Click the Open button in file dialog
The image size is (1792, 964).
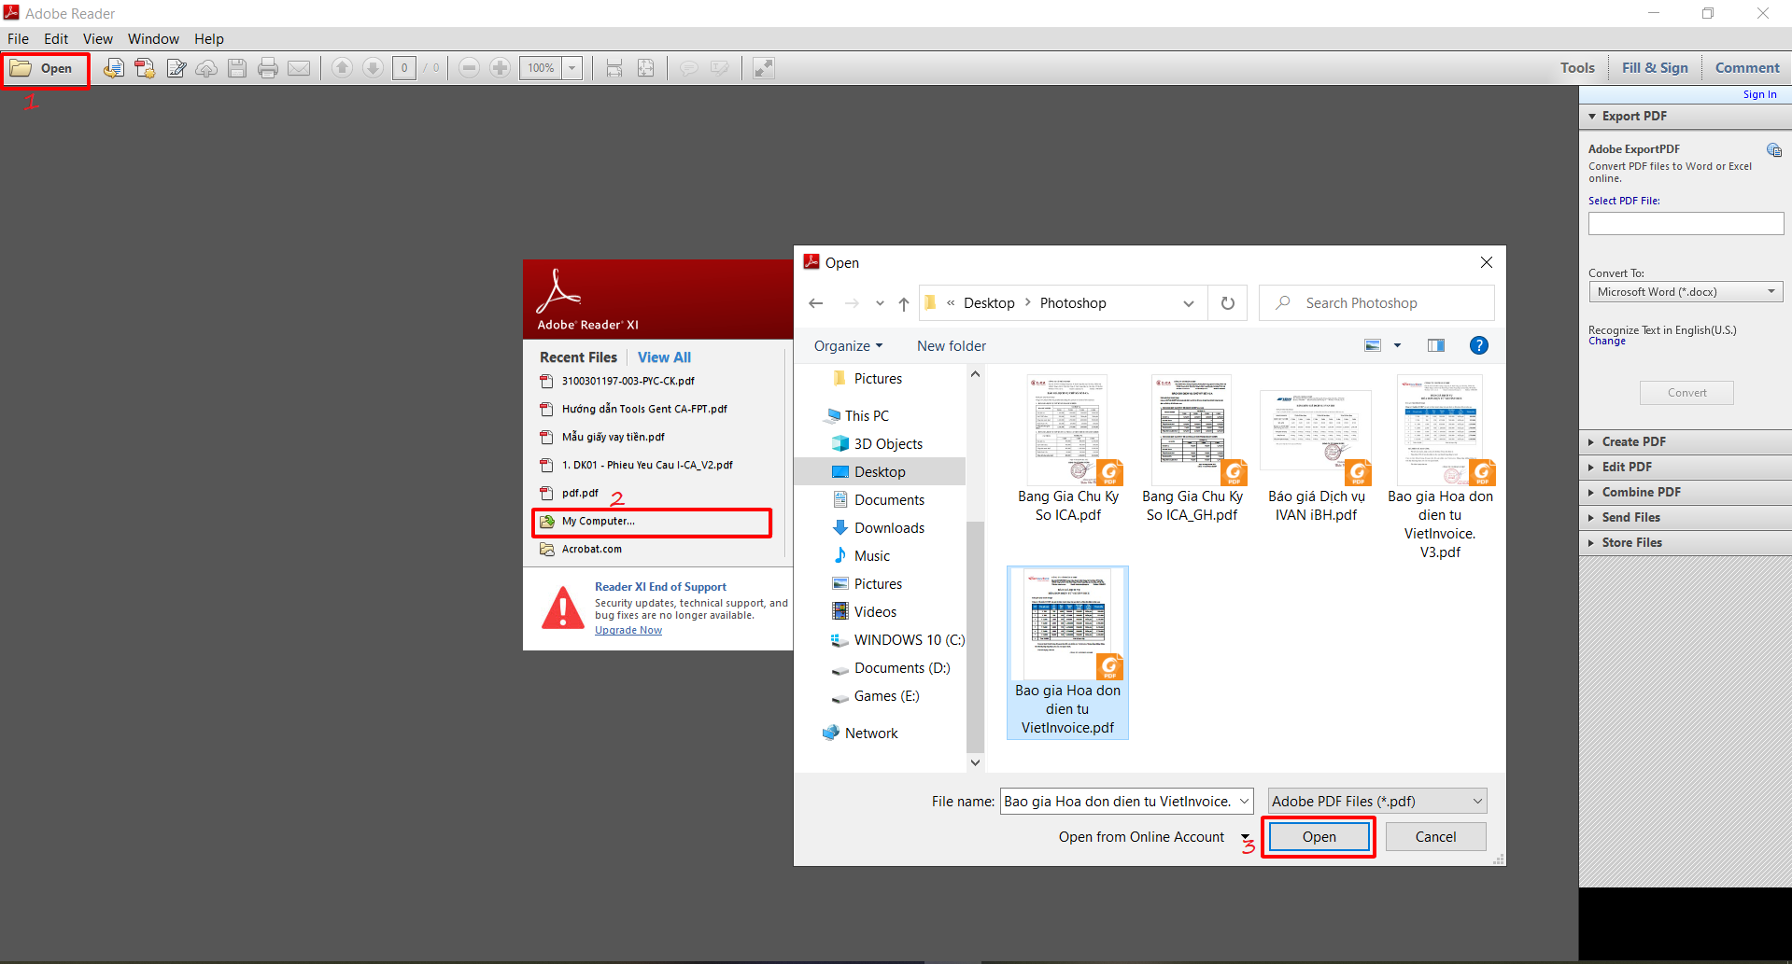1319,837
